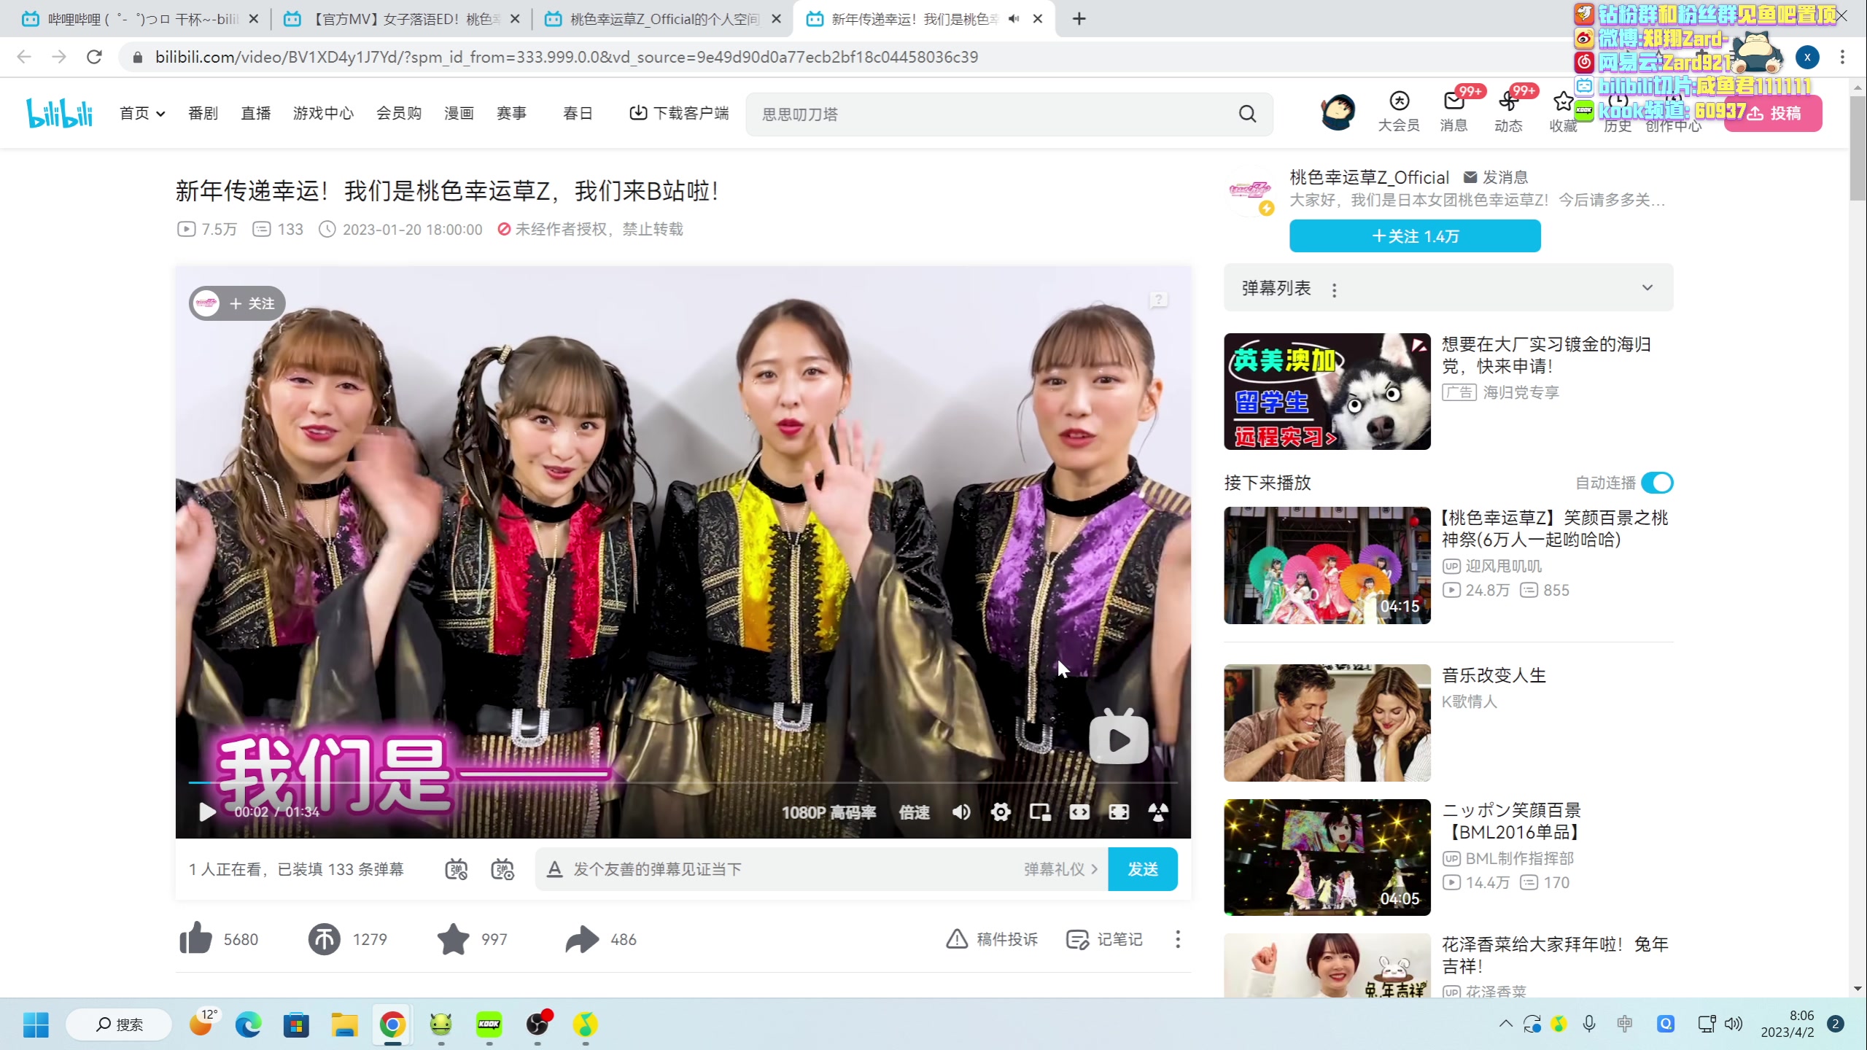Open 1080P 高码率 quality selector
The image size is (1867, 1050).
pos(828,812)
